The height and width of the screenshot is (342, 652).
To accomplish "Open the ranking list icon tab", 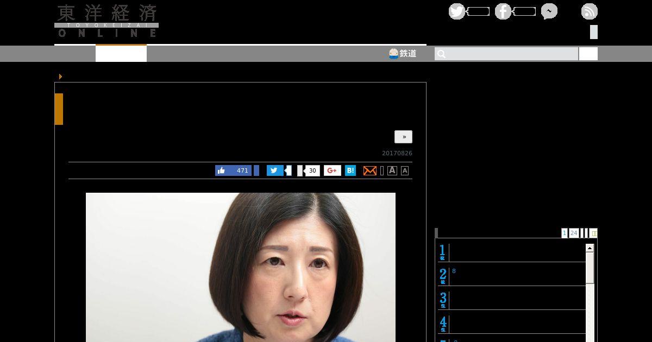I will [594, 233].
